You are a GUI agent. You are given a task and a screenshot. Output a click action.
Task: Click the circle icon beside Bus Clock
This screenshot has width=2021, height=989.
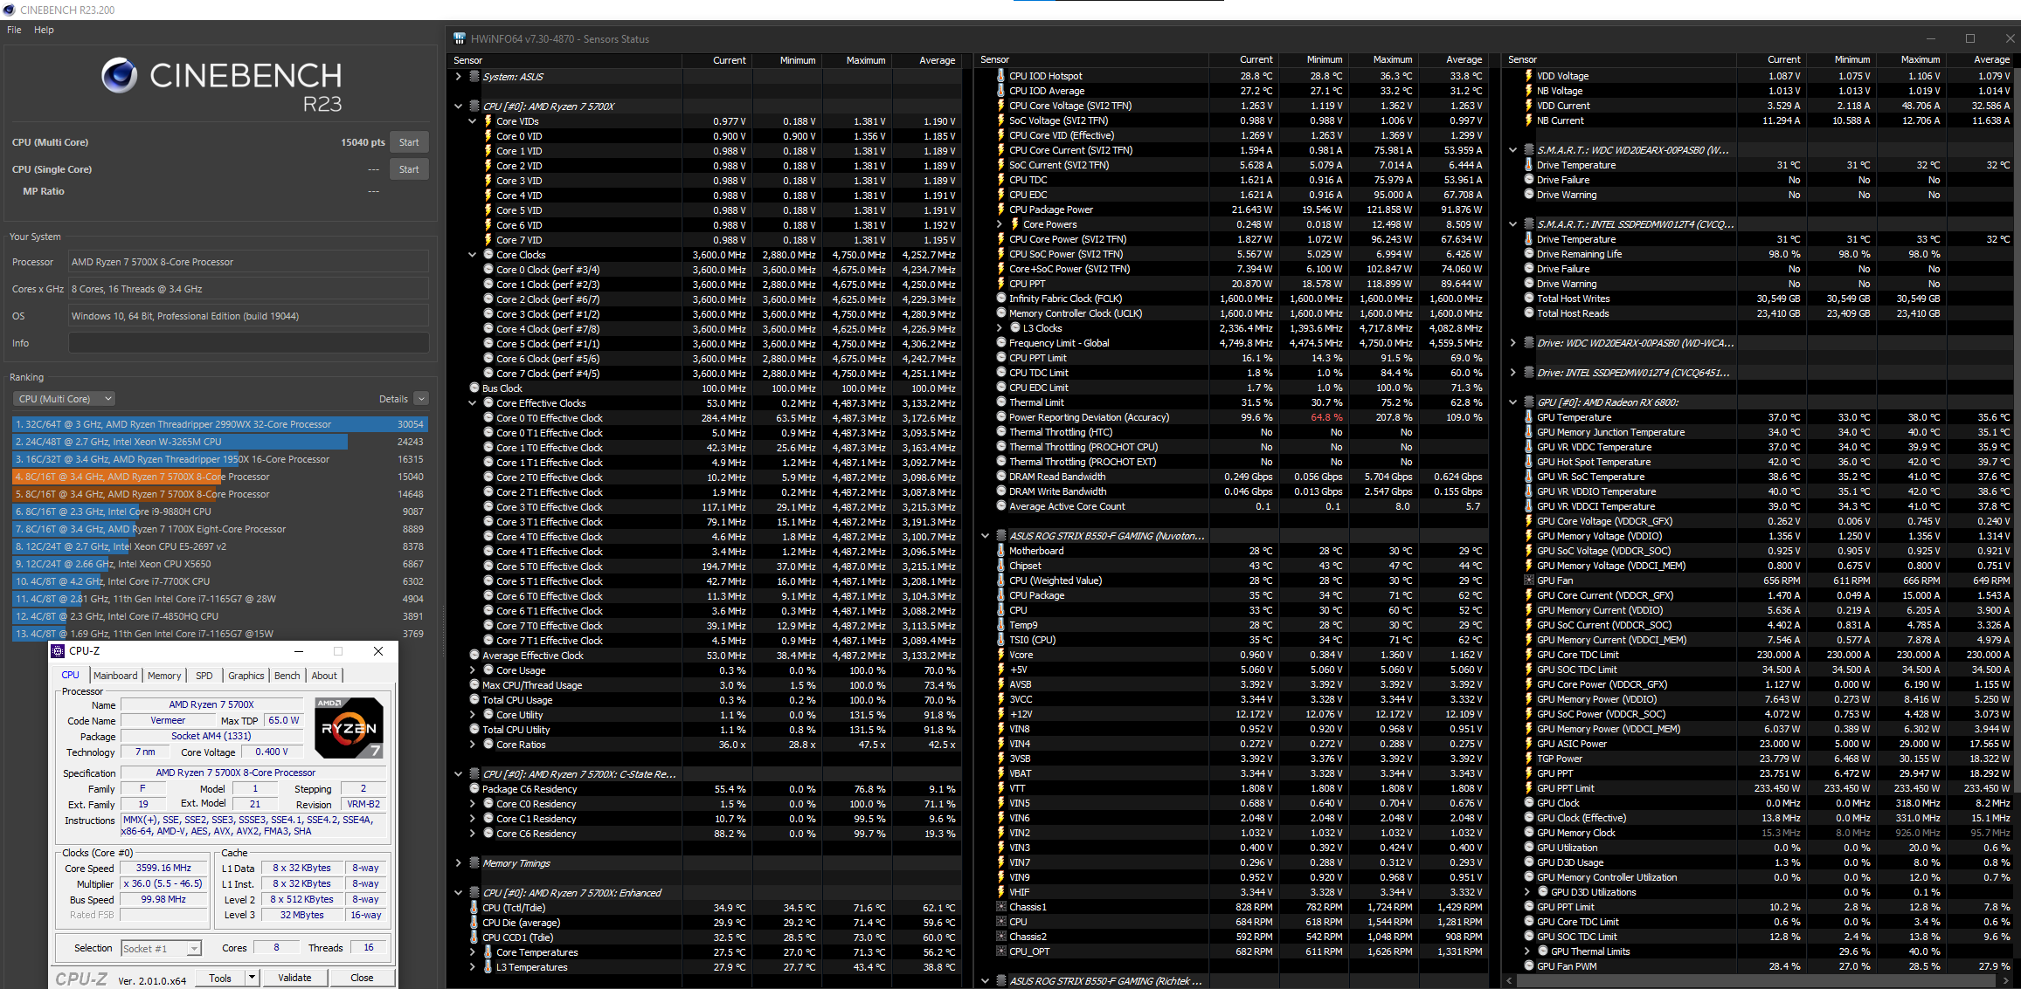(x=474, y=388)
